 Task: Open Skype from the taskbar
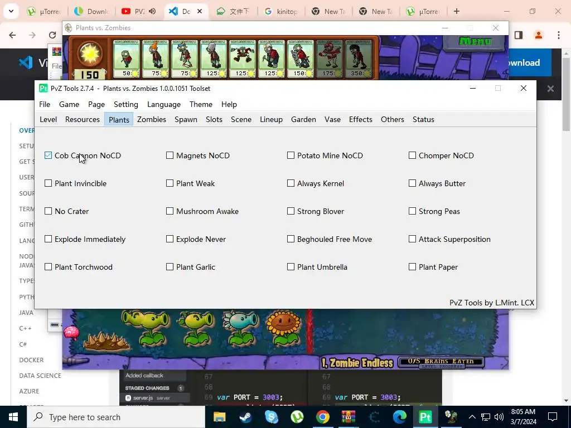pyautogui.click(x=272, y=417)
